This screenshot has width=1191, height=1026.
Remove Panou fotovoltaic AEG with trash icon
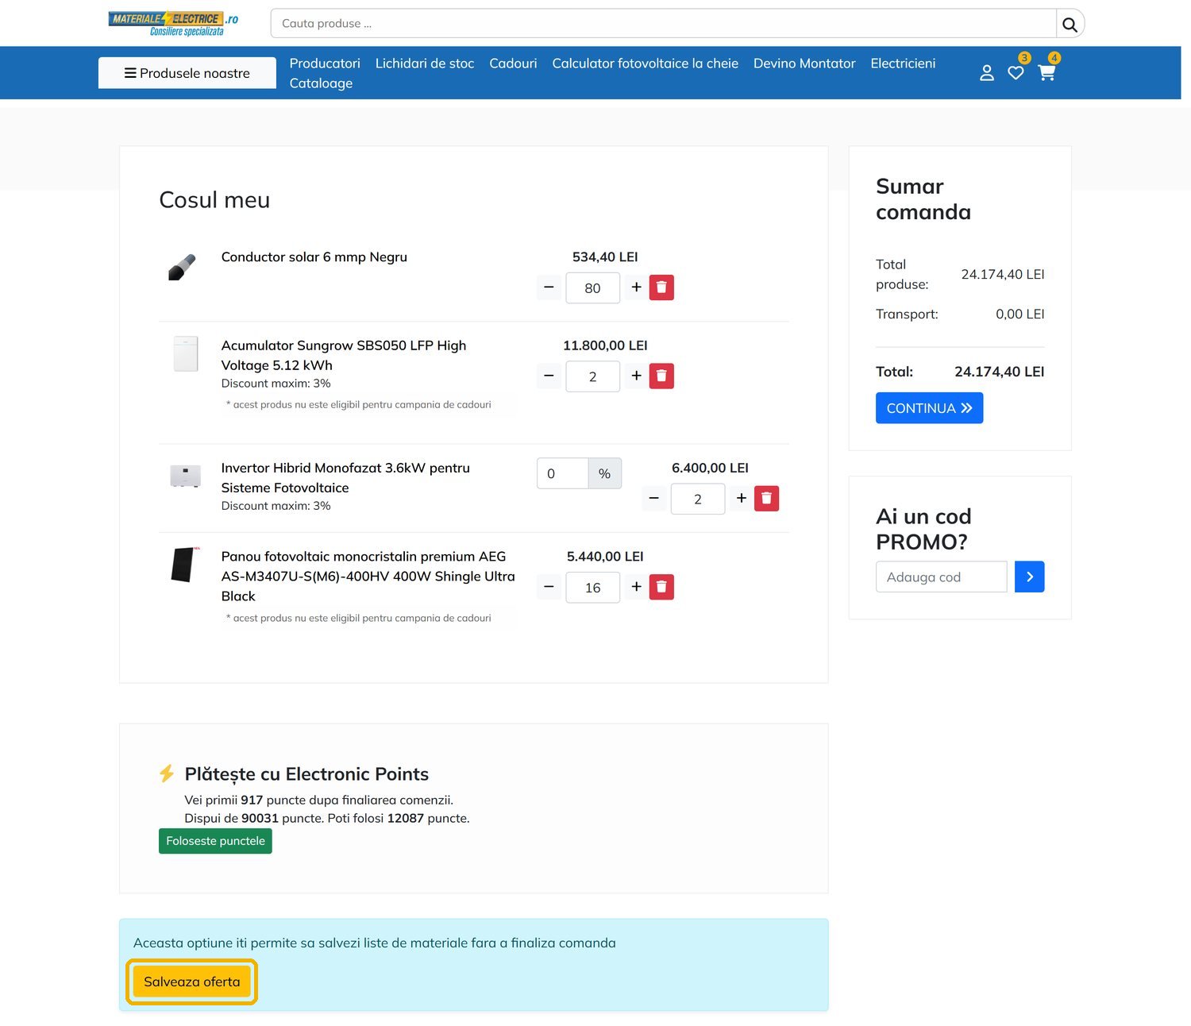point(661,587)
